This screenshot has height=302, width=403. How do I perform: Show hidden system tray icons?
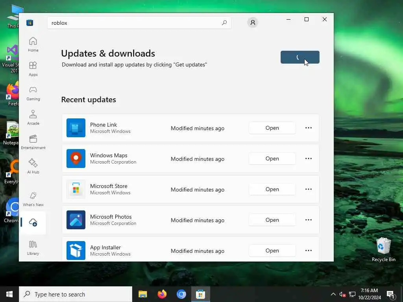(333, 294)
